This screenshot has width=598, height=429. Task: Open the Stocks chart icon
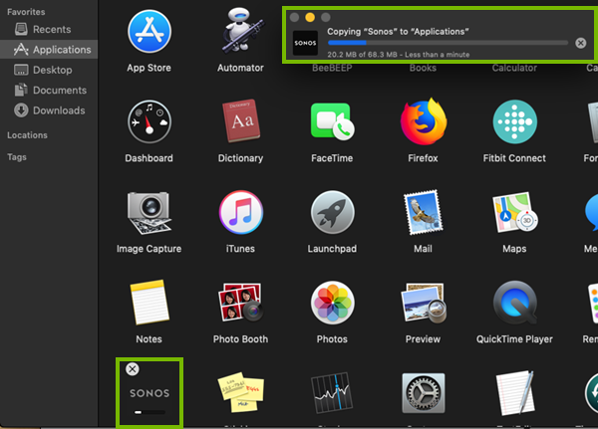tap(332, 393)
